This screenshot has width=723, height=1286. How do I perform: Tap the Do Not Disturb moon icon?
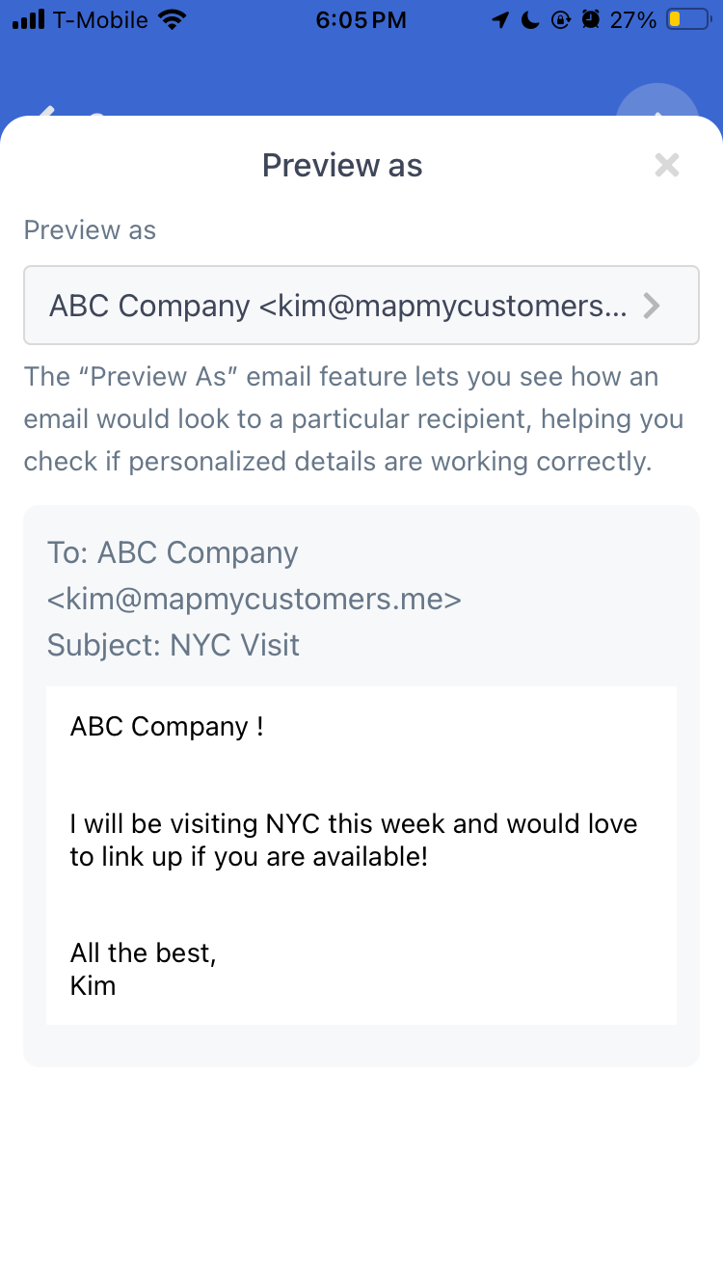point(529,19)
